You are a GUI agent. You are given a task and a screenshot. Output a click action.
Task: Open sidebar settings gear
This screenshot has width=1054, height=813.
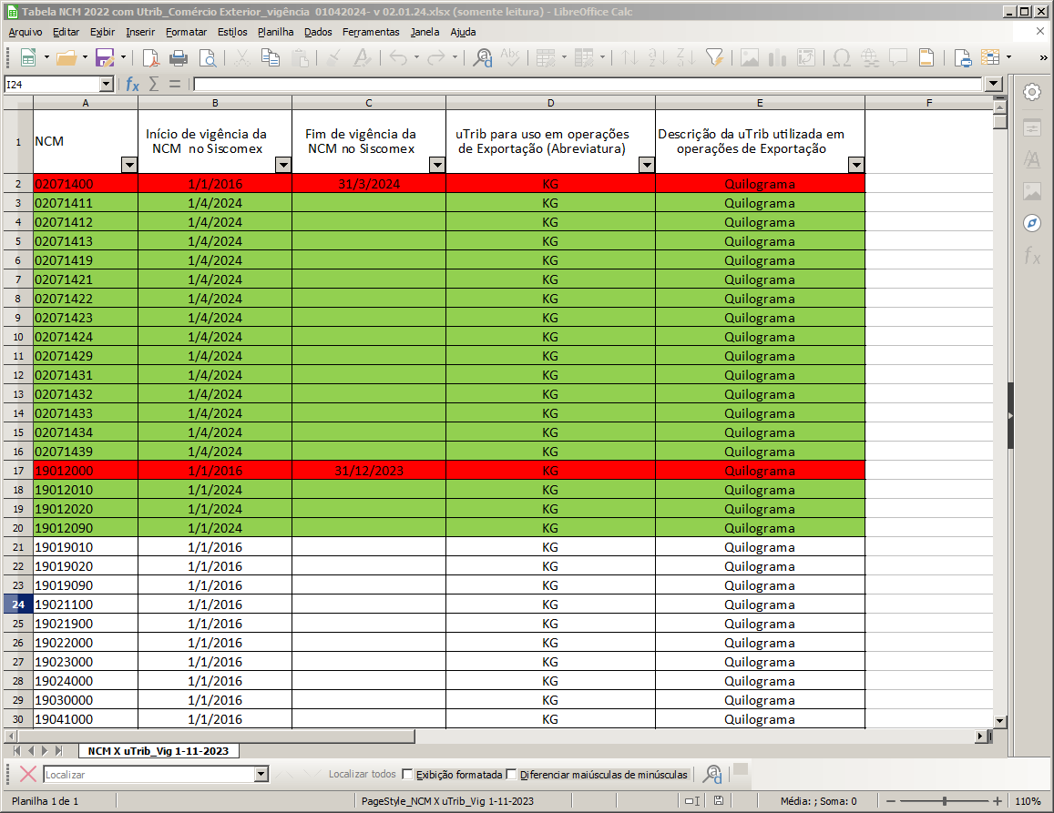(1032, 92)
